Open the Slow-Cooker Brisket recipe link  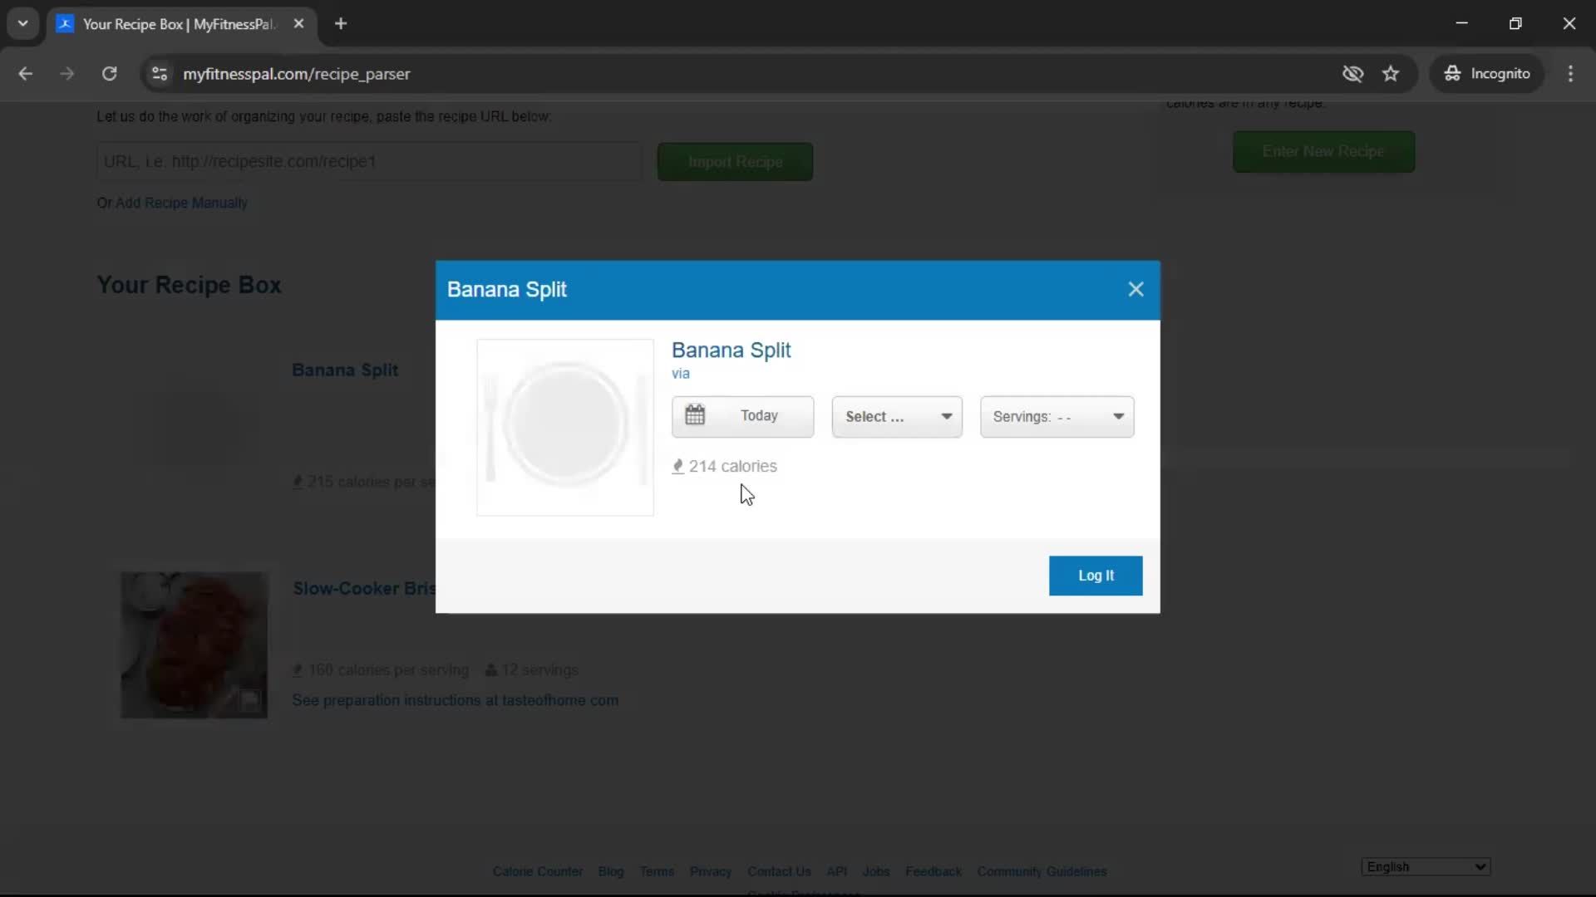364,588
